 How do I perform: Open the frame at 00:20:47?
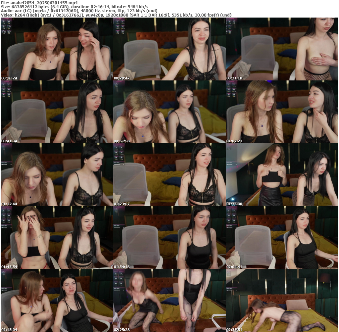pos(169,49)
